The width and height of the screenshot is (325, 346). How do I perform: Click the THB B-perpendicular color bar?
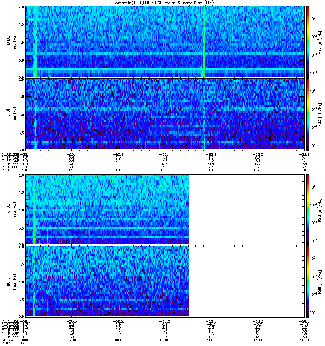(307, 42)
